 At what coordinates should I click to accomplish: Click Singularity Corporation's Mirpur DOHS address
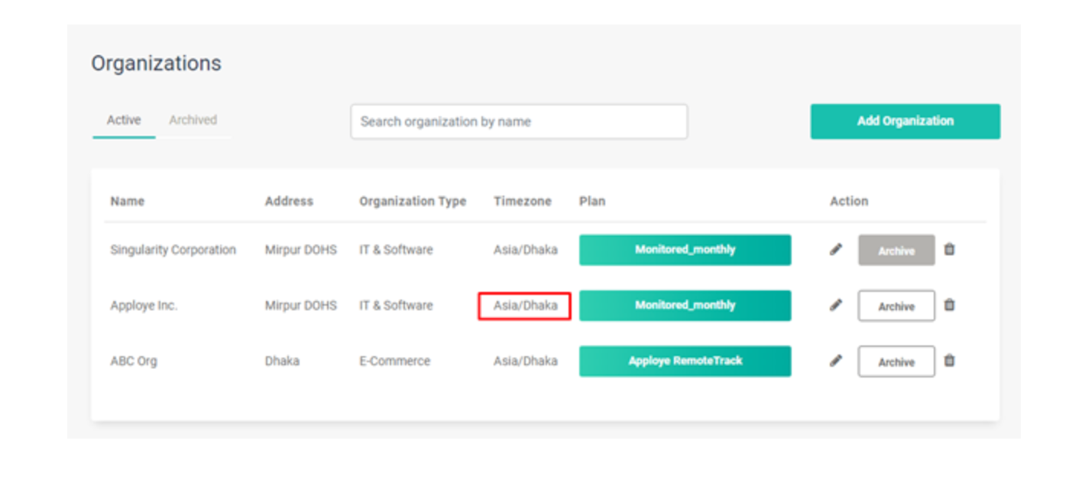301,250
